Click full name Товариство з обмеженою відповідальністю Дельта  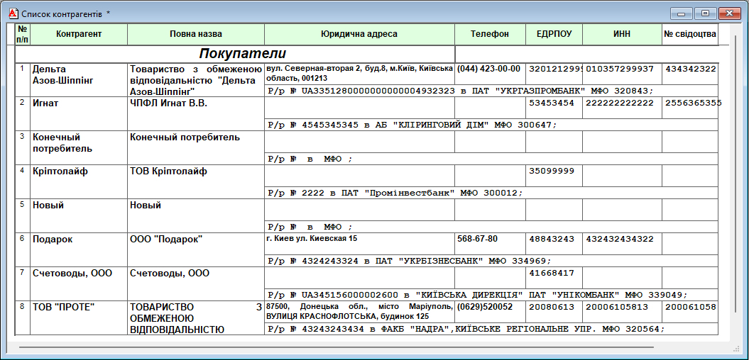click(x=196, y=79)
